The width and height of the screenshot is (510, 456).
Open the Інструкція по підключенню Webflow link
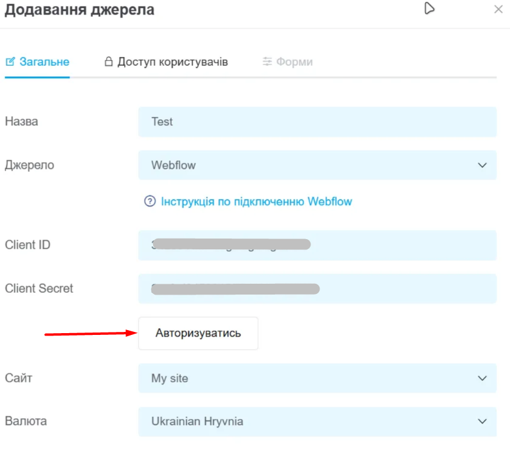click(x=256, y=201)
